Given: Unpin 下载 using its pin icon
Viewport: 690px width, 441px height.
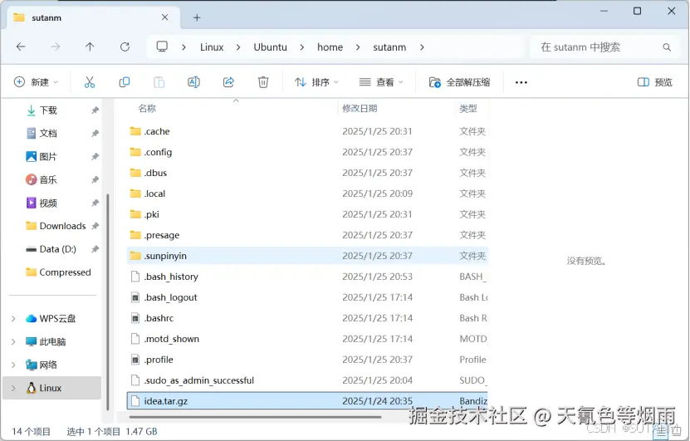Looking at the screenshot, I should [95, 110].
